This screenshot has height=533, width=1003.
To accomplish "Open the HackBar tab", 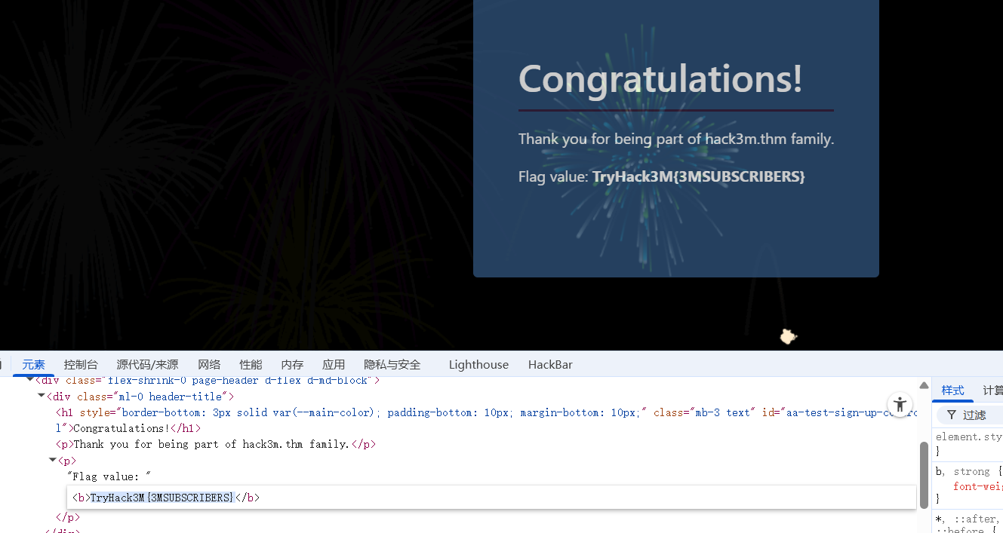I will pos(550,364).
